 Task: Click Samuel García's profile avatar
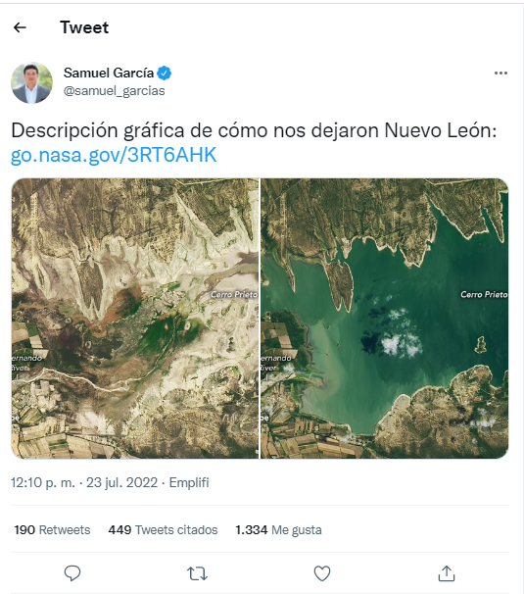31,82
